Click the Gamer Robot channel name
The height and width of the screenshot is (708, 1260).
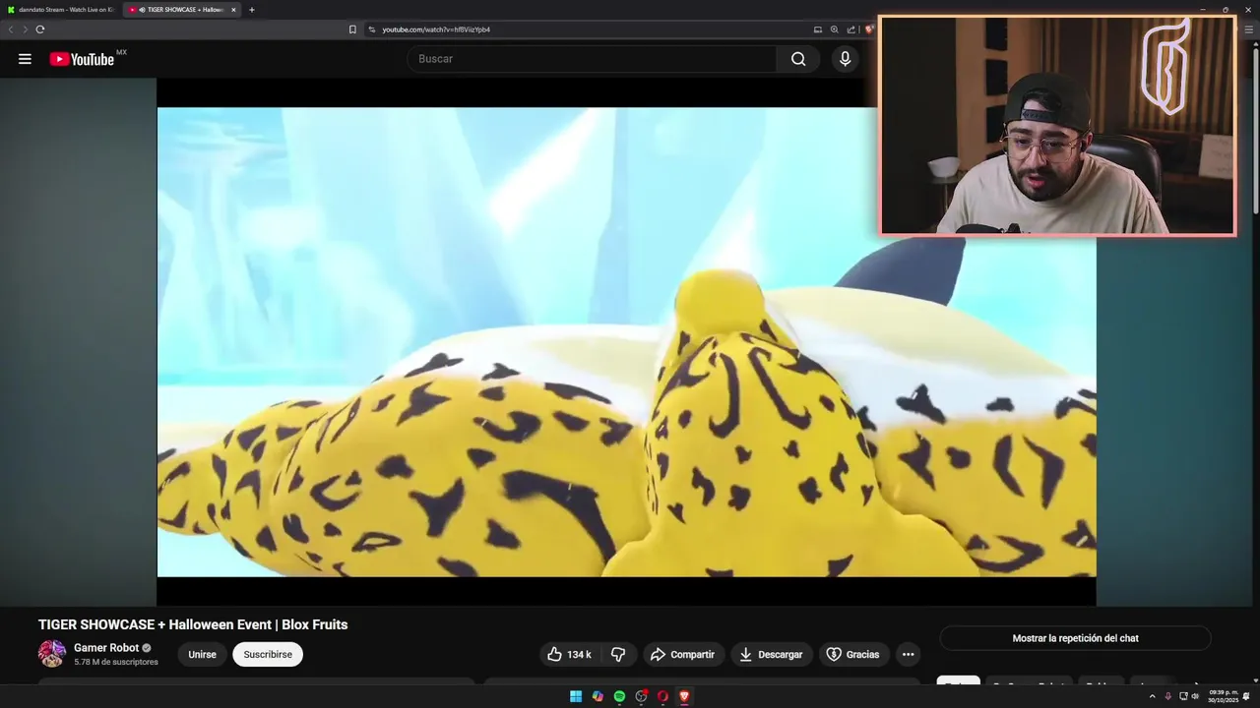click(x=106, y=648)
